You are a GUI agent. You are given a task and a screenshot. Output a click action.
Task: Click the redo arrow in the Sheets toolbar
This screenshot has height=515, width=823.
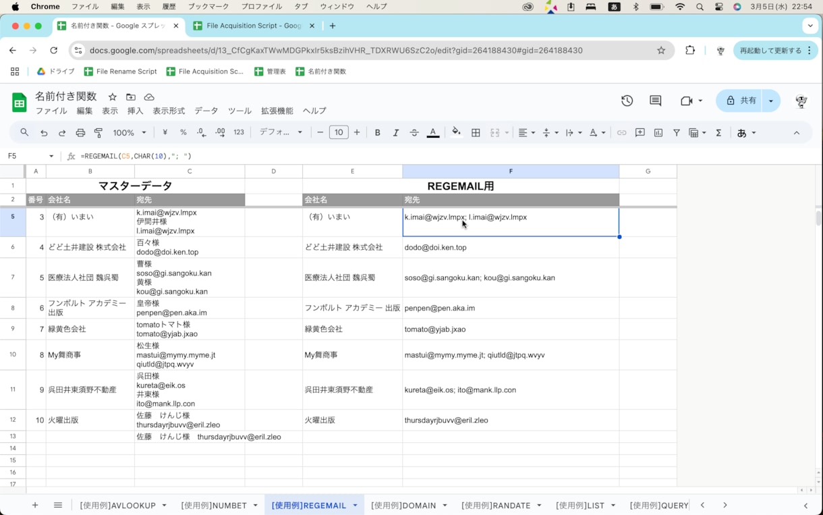(62, 133)
